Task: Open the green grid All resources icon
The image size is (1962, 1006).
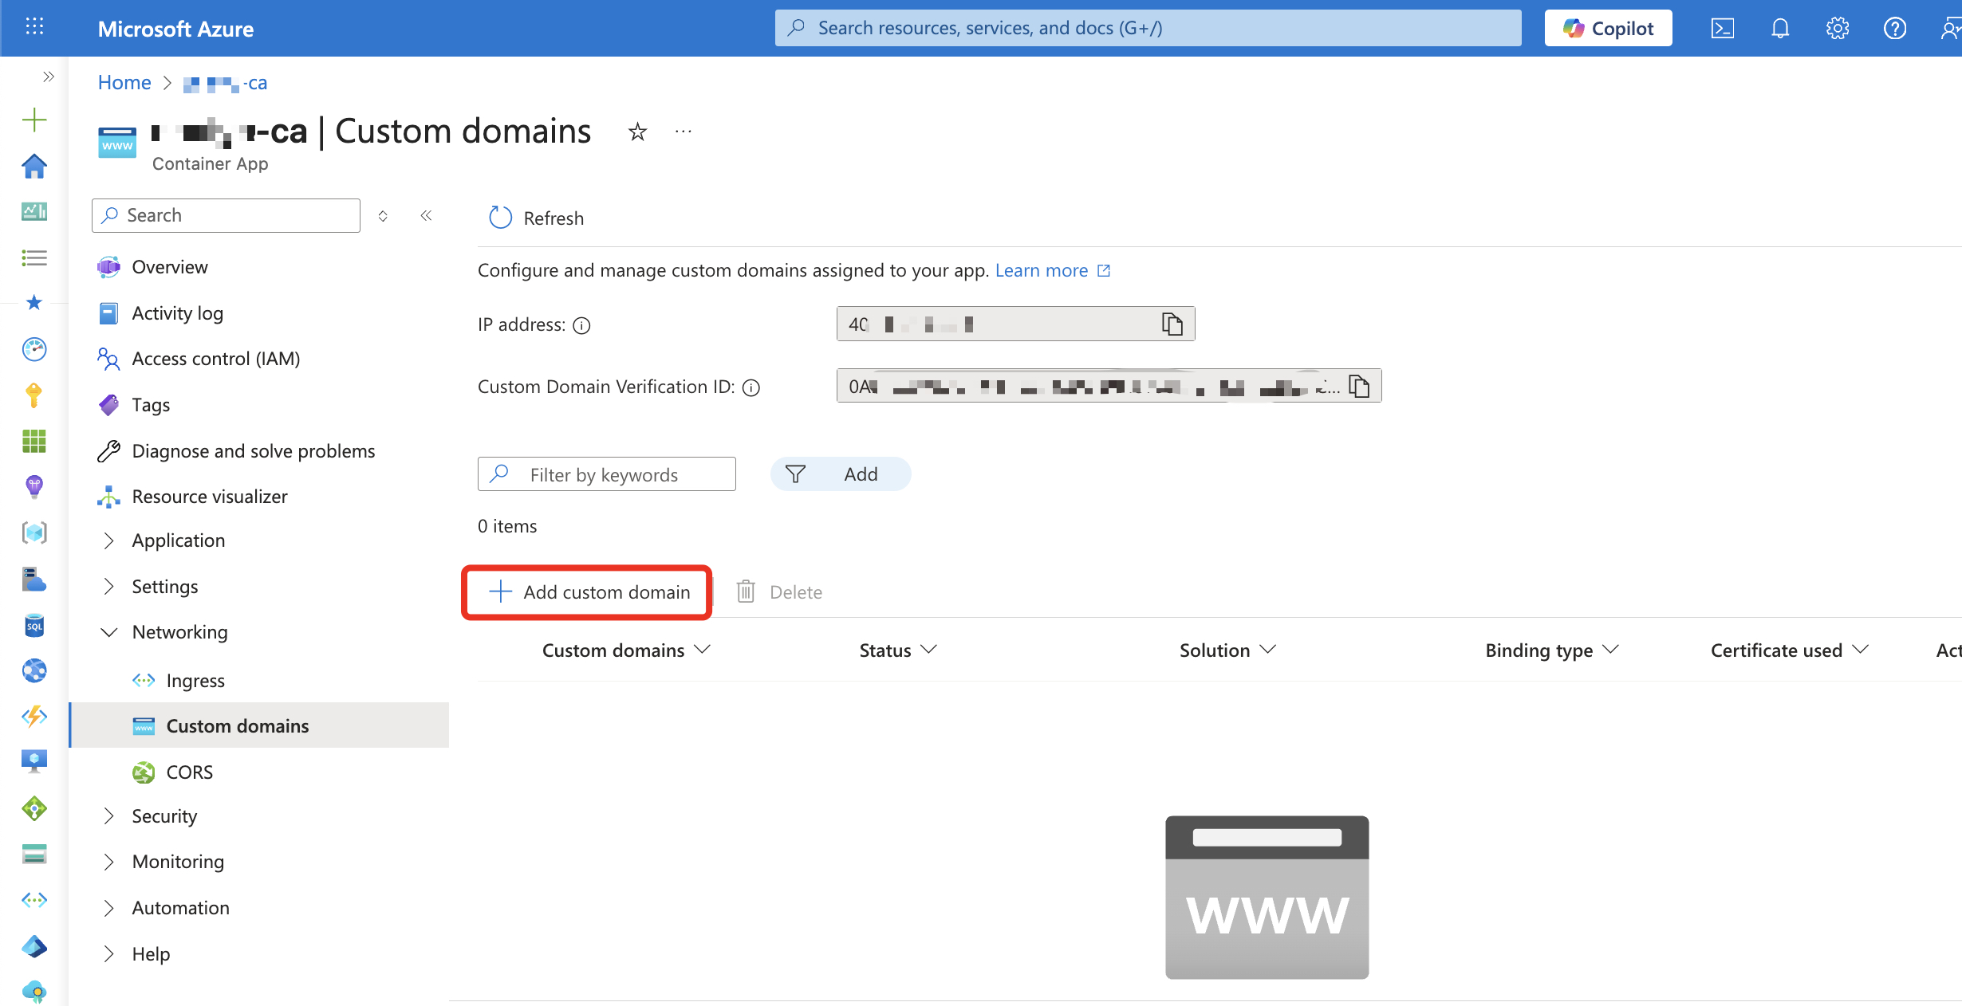Action: [34, 441]
